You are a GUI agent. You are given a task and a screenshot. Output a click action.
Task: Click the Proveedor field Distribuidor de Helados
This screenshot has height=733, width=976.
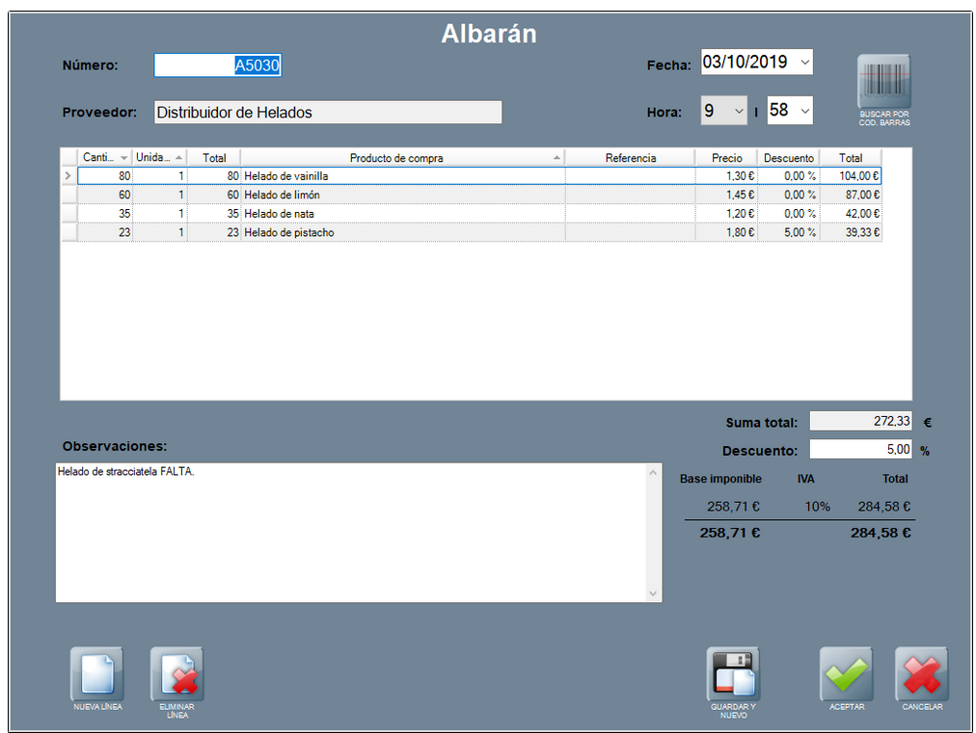coord(327,113)
